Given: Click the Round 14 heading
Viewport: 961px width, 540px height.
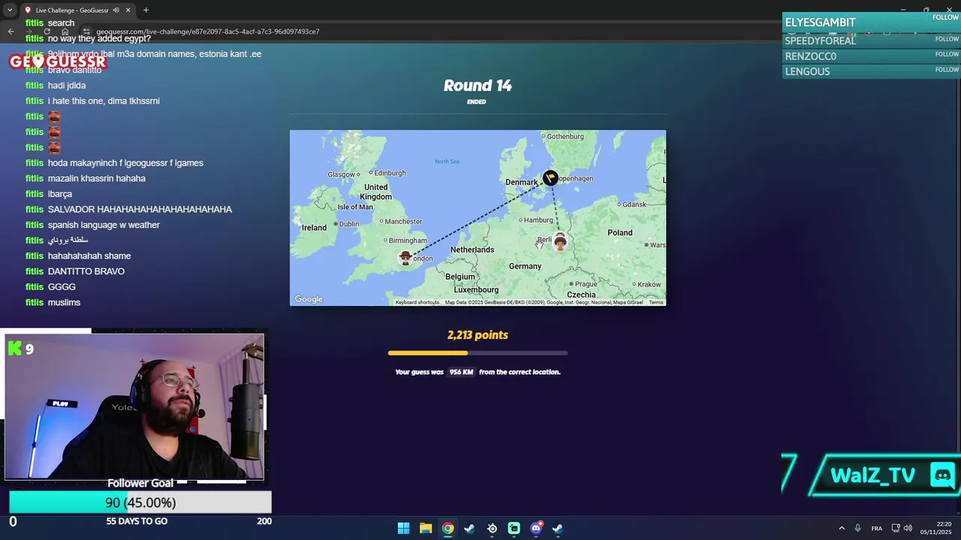Looking at the screenshot, I should tap(477, 85).
